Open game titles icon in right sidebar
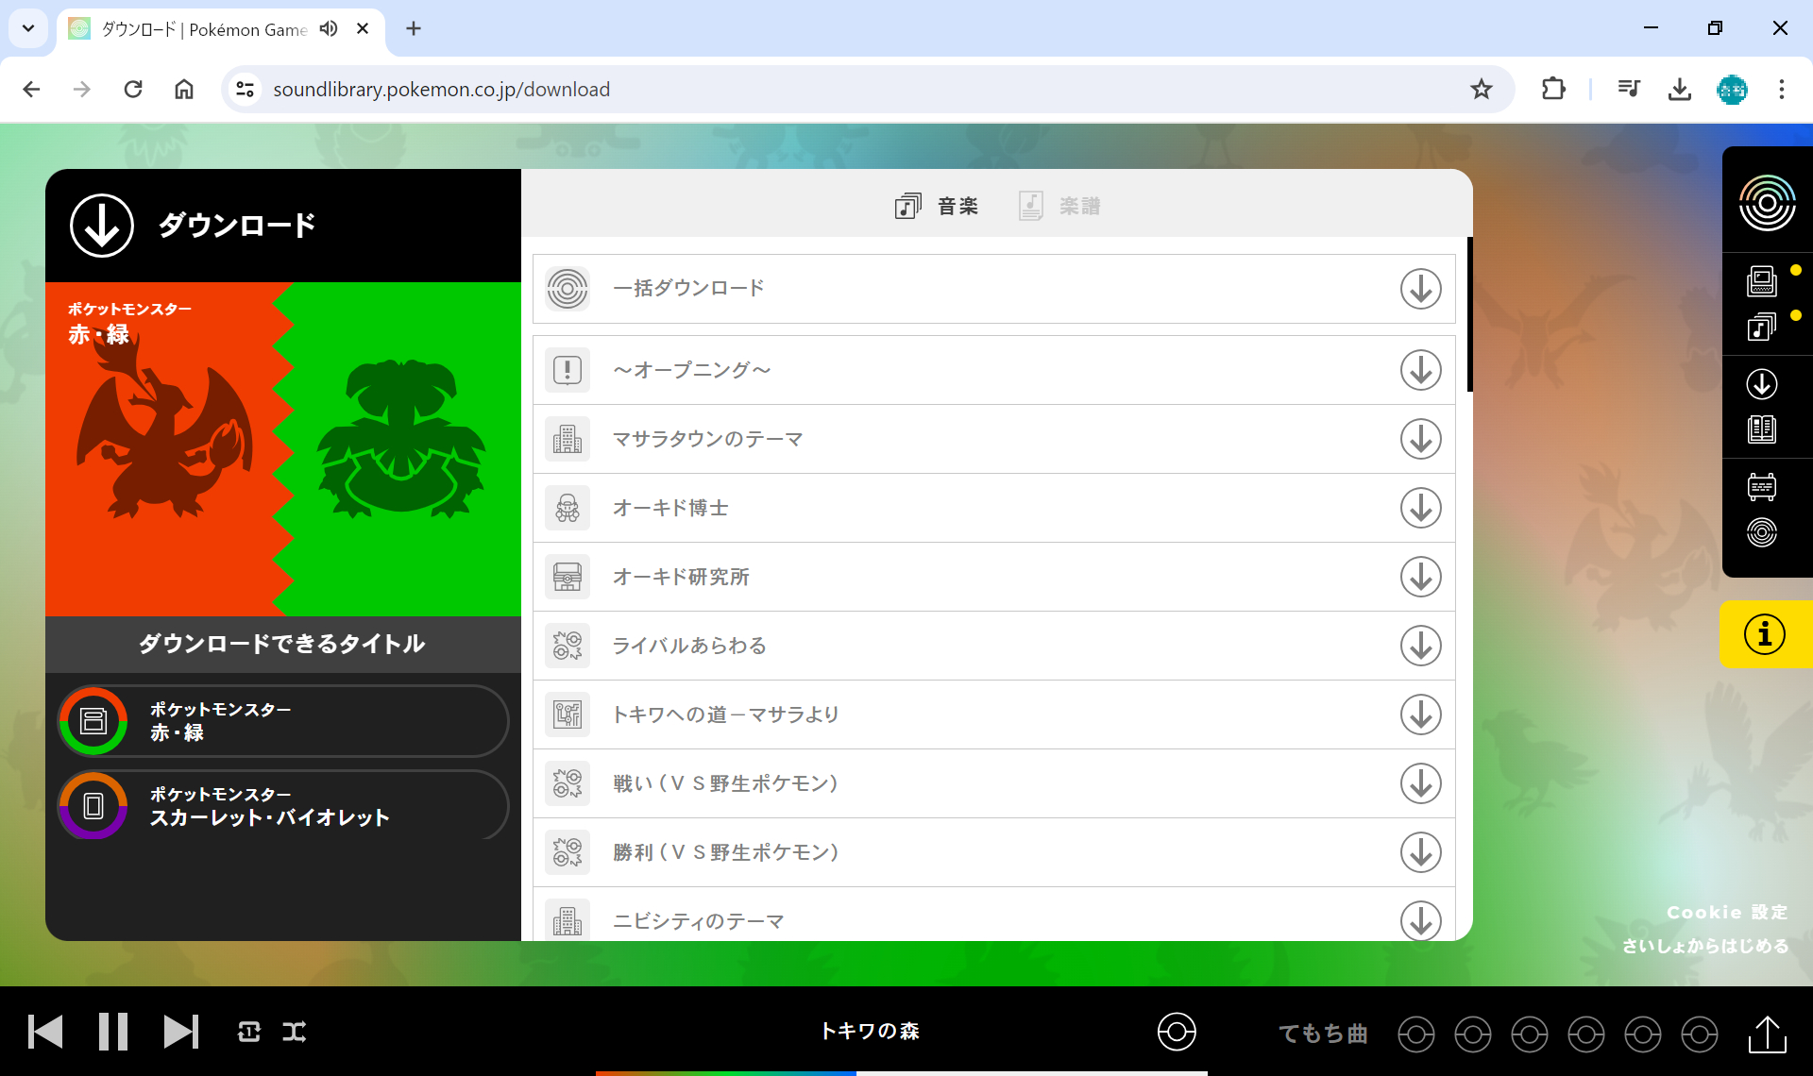This screenshot has height=1076, width=1813. click(x=1762, y=281)
